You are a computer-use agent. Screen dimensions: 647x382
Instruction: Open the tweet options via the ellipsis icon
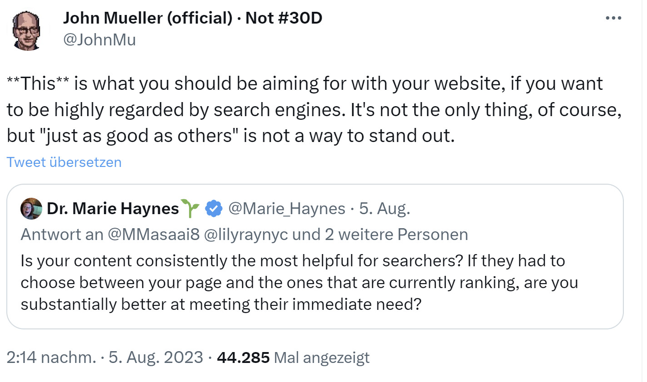[x=613, y=18]
